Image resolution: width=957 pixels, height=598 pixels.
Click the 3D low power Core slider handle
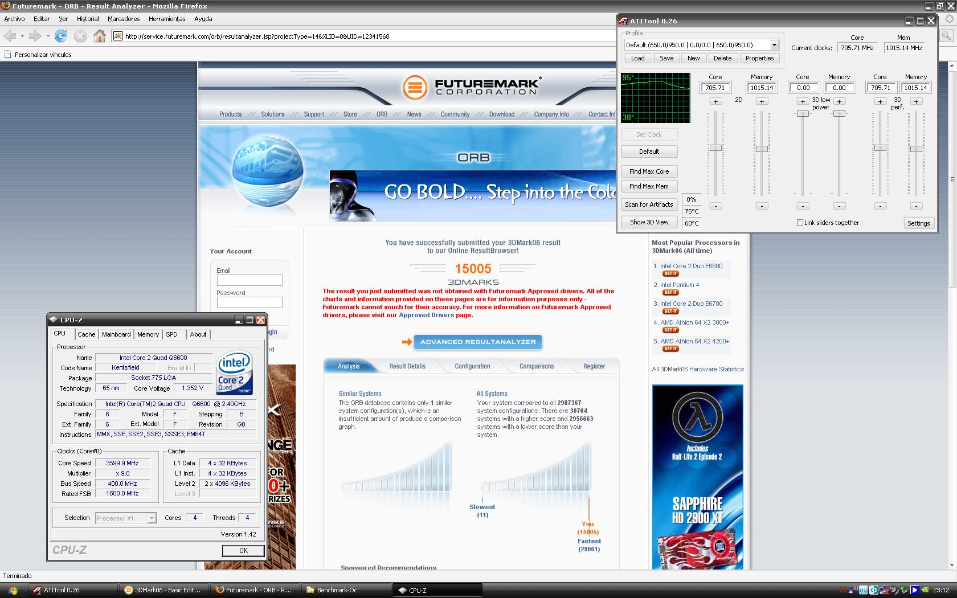(803, 113)
